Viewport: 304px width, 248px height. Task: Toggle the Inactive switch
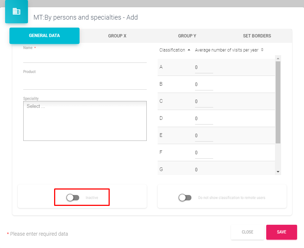click(x=73, y=198)
